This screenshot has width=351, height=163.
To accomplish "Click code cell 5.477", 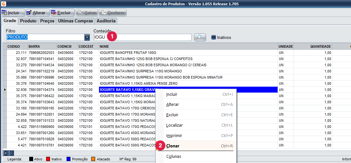I will [x=17, y=139].
